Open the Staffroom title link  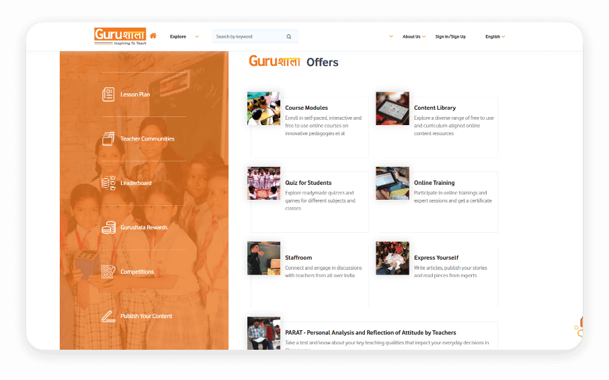pos(298,258)
